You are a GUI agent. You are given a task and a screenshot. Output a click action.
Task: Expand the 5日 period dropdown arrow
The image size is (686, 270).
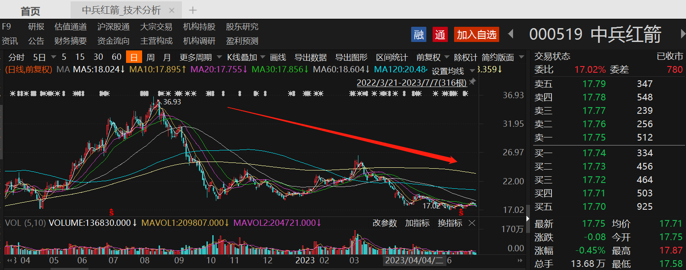(54, 57)
